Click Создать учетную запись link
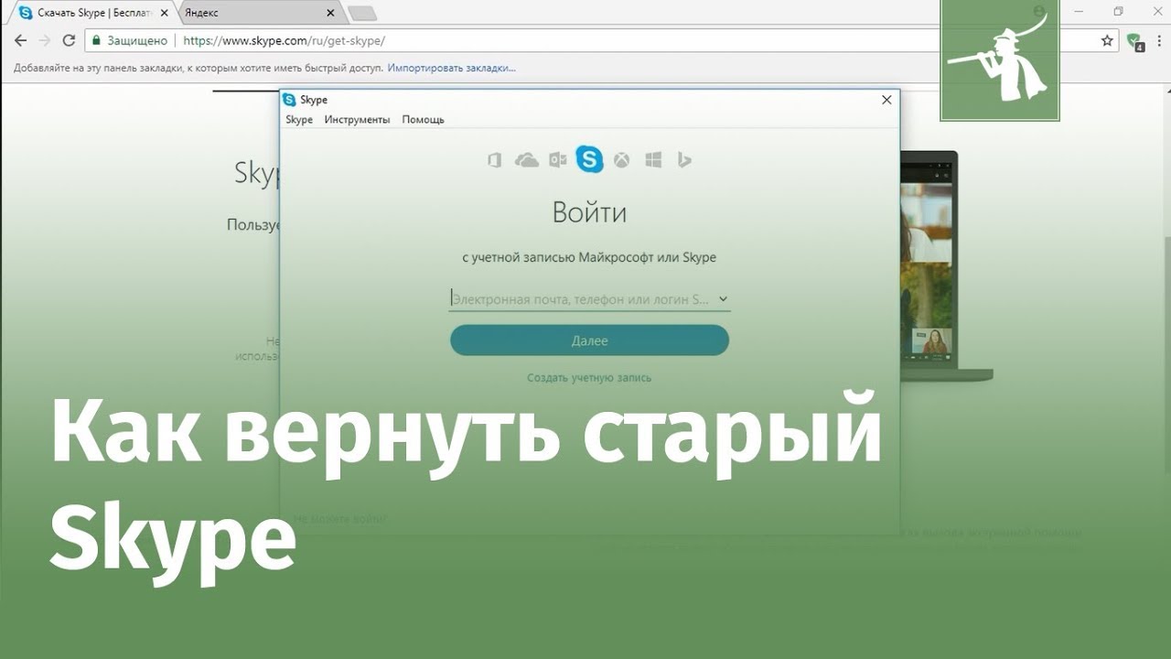 tap(589, 377)
